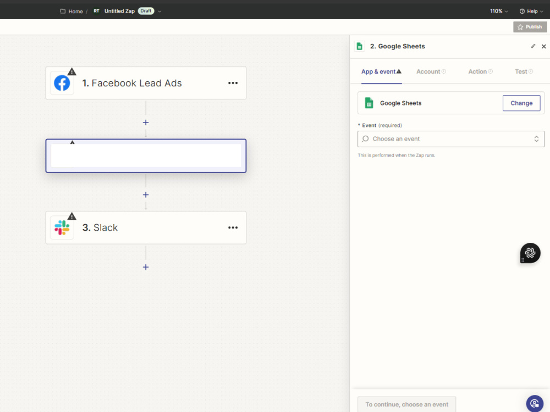This screenshot has width=550, height=412.
Task: Click the Publish button
Action: pyautogui.click(x=530, y=27)
